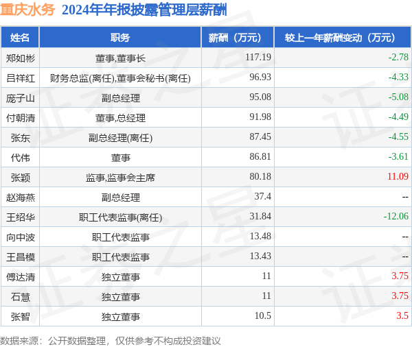Click salary value 10.5
This screenshot has height=347, width=412.
[x=262, y=315]
